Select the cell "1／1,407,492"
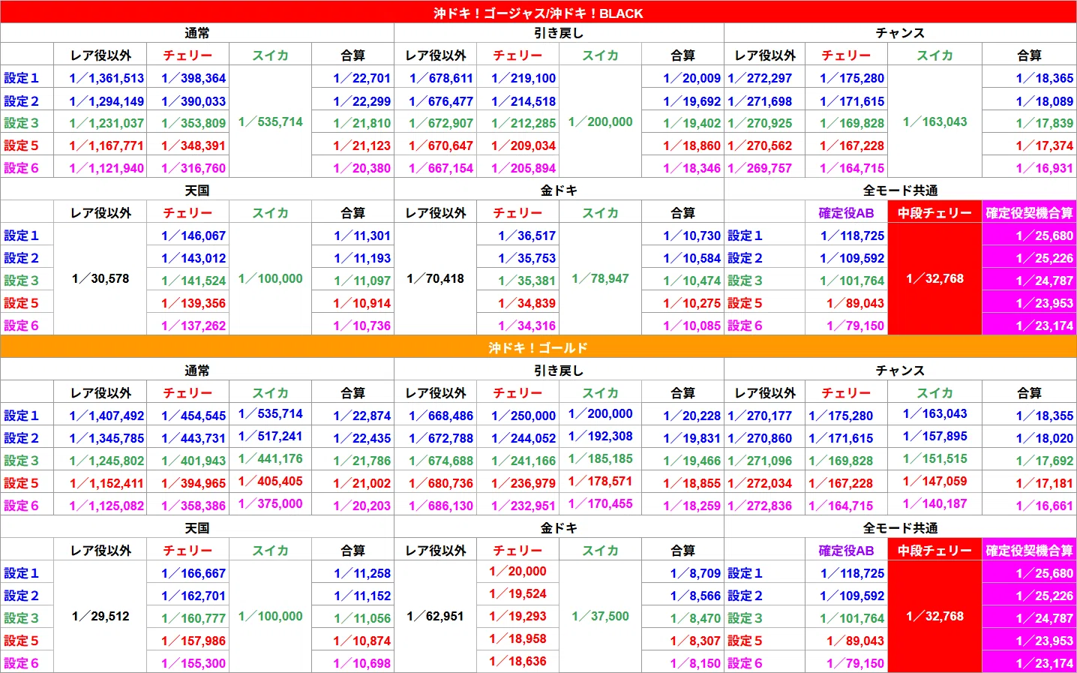Screen dimensions: 1077x673 (x=100, y=415)
